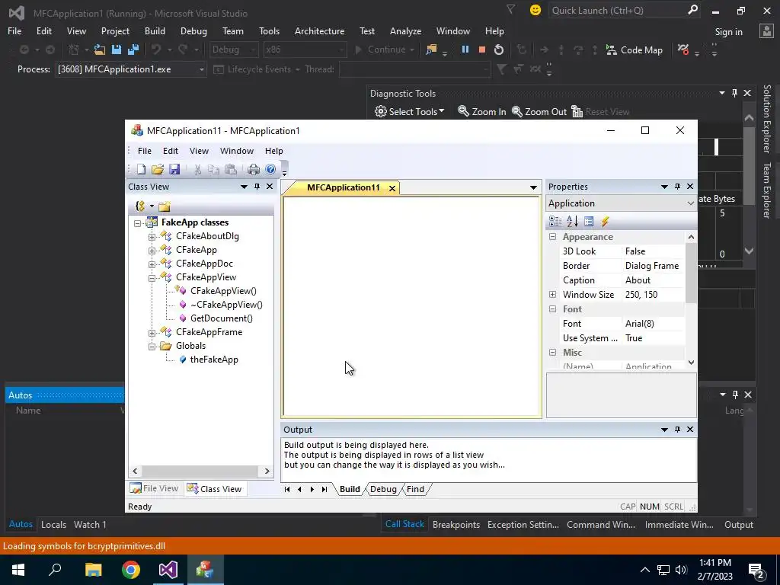Click the feedback smiley icon

(x=535, y=10)
